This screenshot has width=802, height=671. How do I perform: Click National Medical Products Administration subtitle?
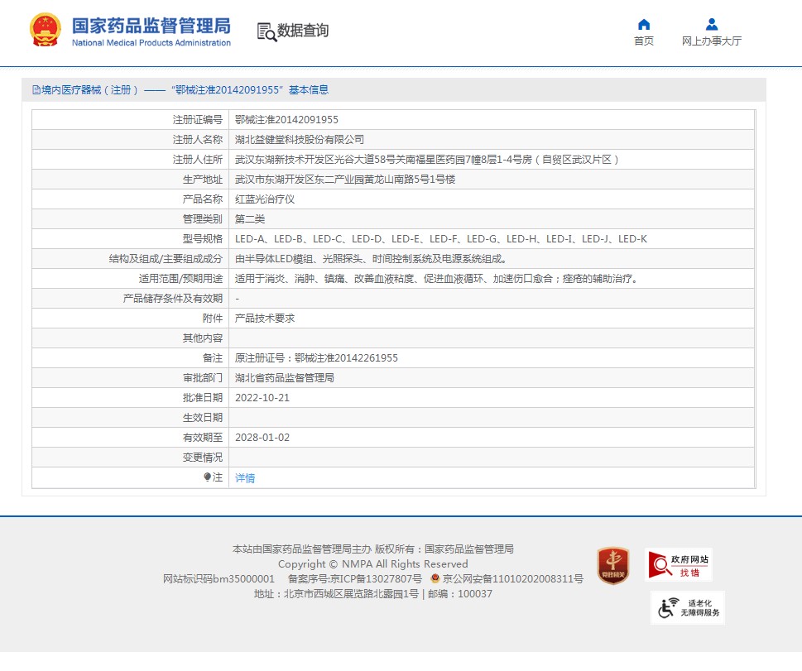[151, 43]
